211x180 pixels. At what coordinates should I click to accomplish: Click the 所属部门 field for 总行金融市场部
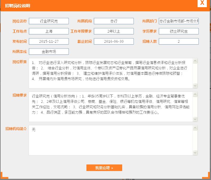click(179, 21)
